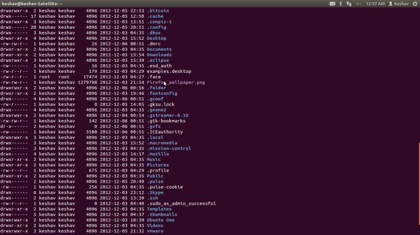Image resolution: width=420 pixels, height=235 pixels.
Task: Click the Downloads directory name
Action: tap(159, 55)
